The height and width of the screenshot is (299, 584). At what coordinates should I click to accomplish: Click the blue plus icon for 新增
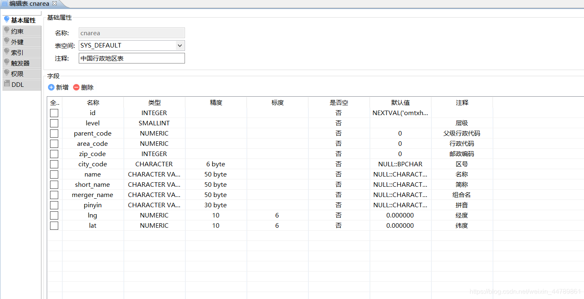coord(51,87)
